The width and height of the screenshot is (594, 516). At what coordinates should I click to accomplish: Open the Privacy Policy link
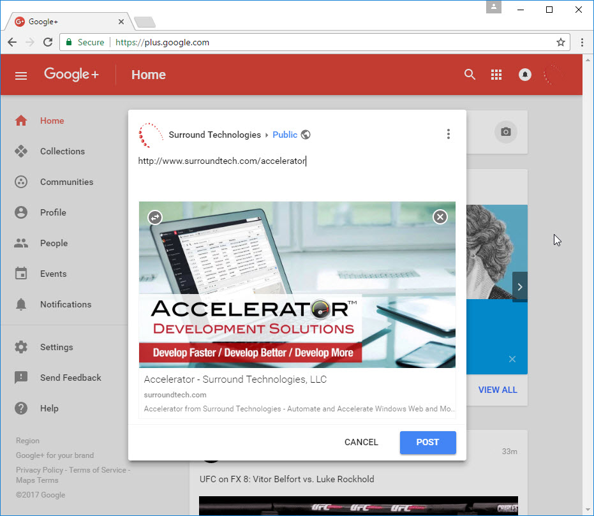pos(40,470)
